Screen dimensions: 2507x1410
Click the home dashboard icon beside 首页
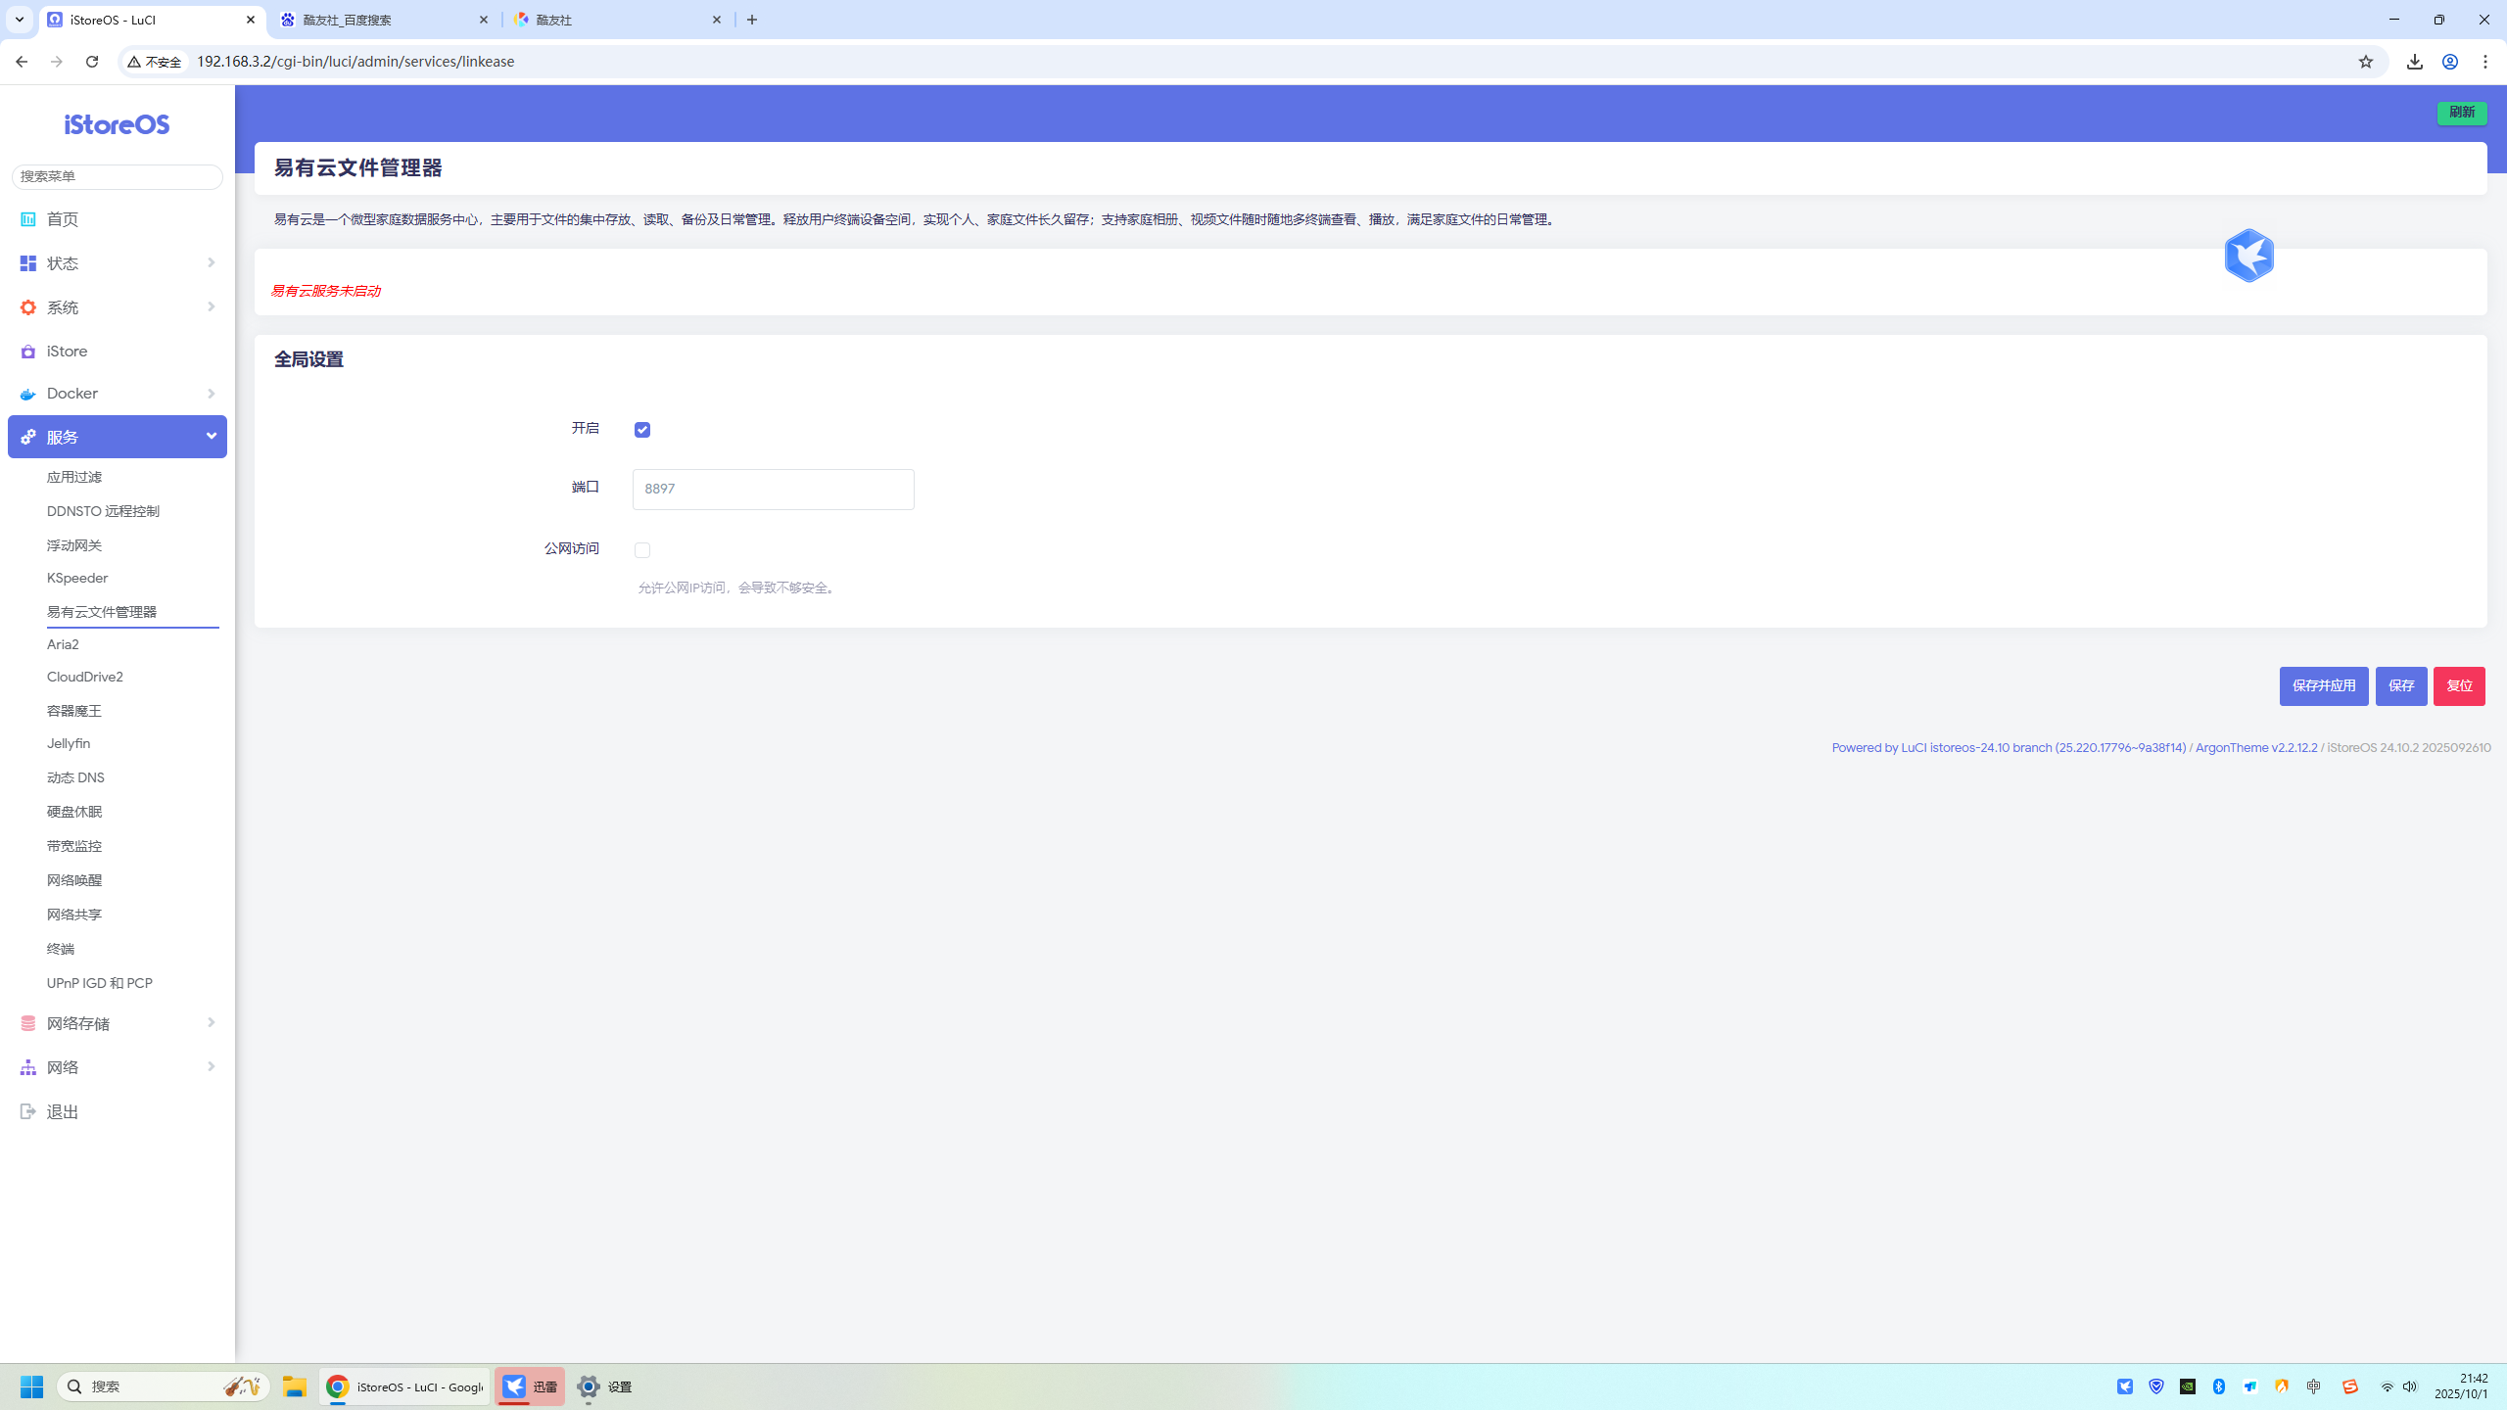point(28,219)
